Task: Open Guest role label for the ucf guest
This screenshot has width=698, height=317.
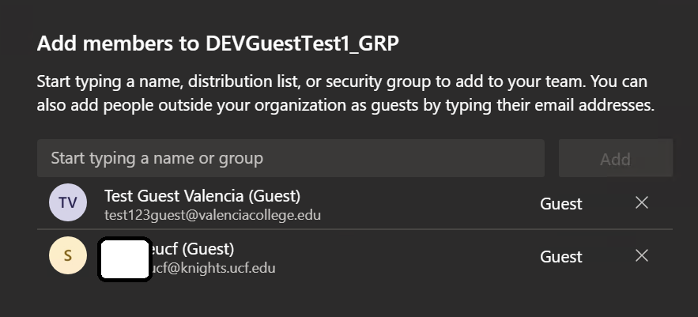Action: pyautogui.click(x=561, y=256)
